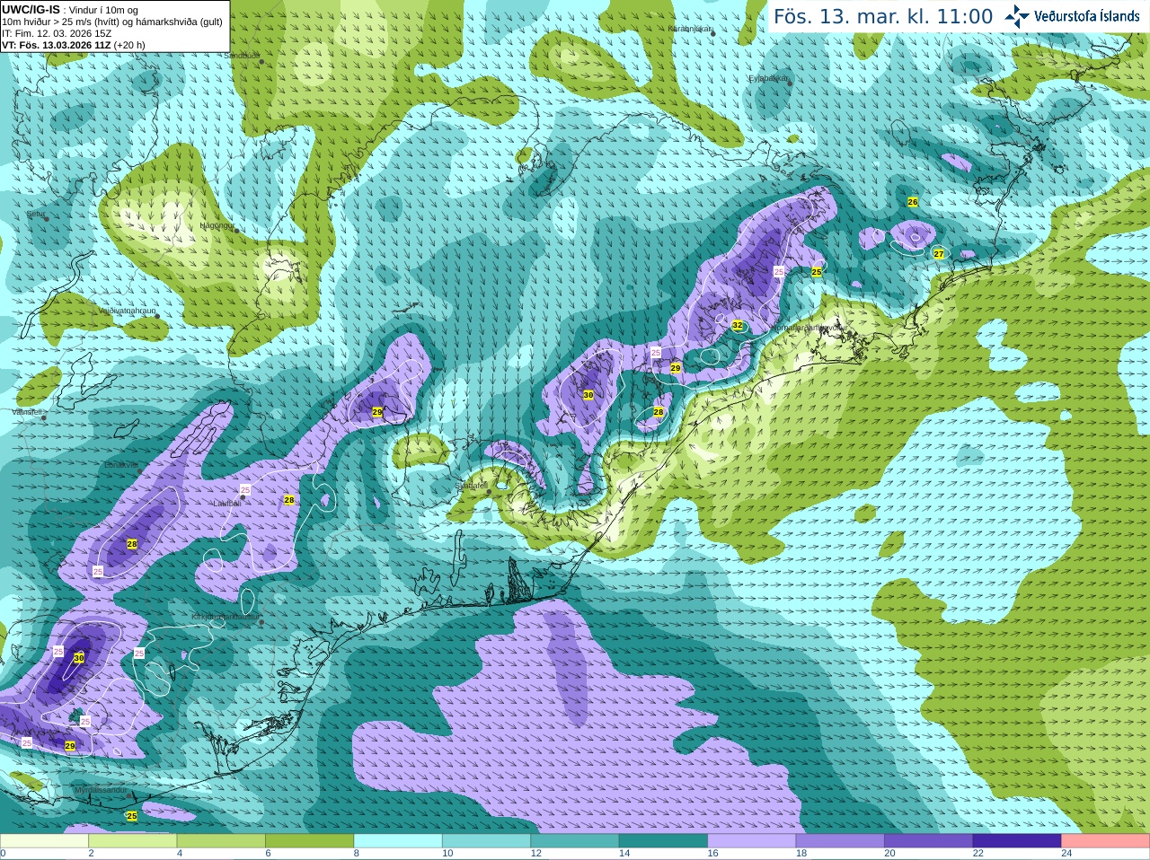1150x860 pixels.
Task: Select the 20–22 m/s legend color
Action: 929,841
